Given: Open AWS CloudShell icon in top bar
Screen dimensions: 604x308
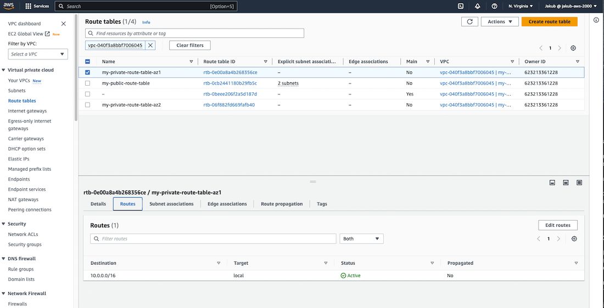Looking at the screenshot, I should tap(461, 6).
